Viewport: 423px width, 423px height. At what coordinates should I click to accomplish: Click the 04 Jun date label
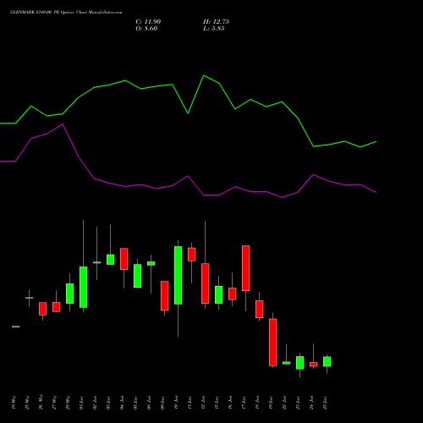pyautogui.click(x=123, y=403)
